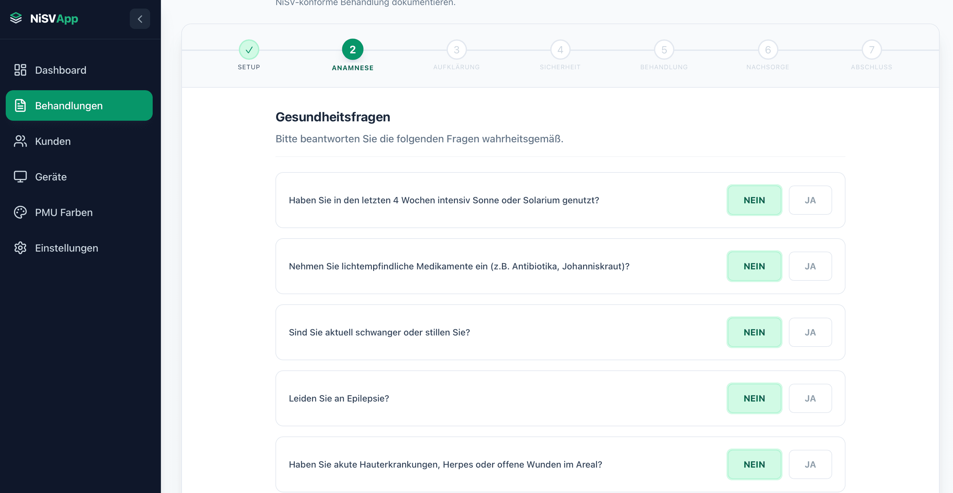
Task: Open Kunden using the people icon
Action: tap(20, 141)
